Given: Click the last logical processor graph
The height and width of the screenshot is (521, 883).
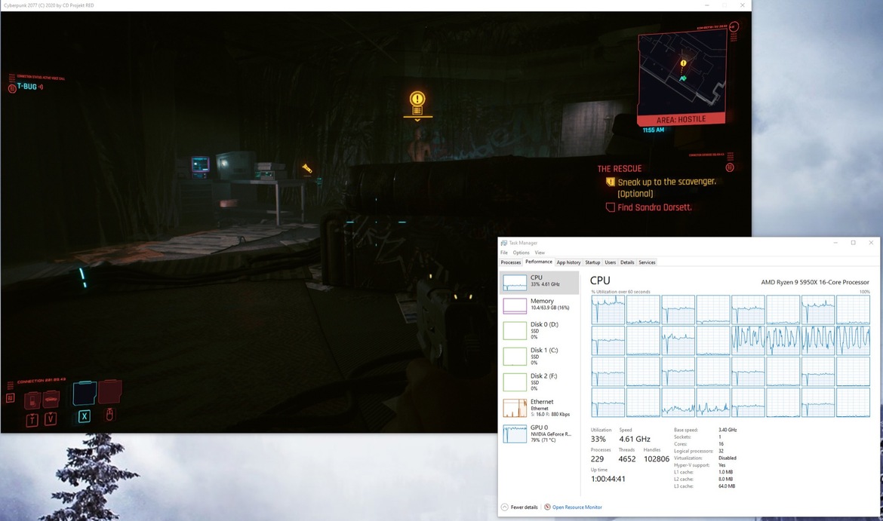Looking at the screenshot, I should point(853,403).
